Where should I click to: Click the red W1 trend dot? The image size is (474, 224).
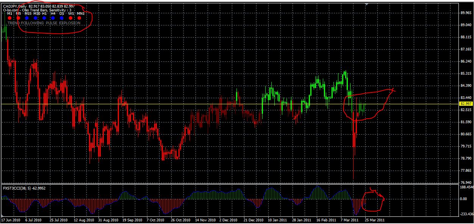[70, 18]
